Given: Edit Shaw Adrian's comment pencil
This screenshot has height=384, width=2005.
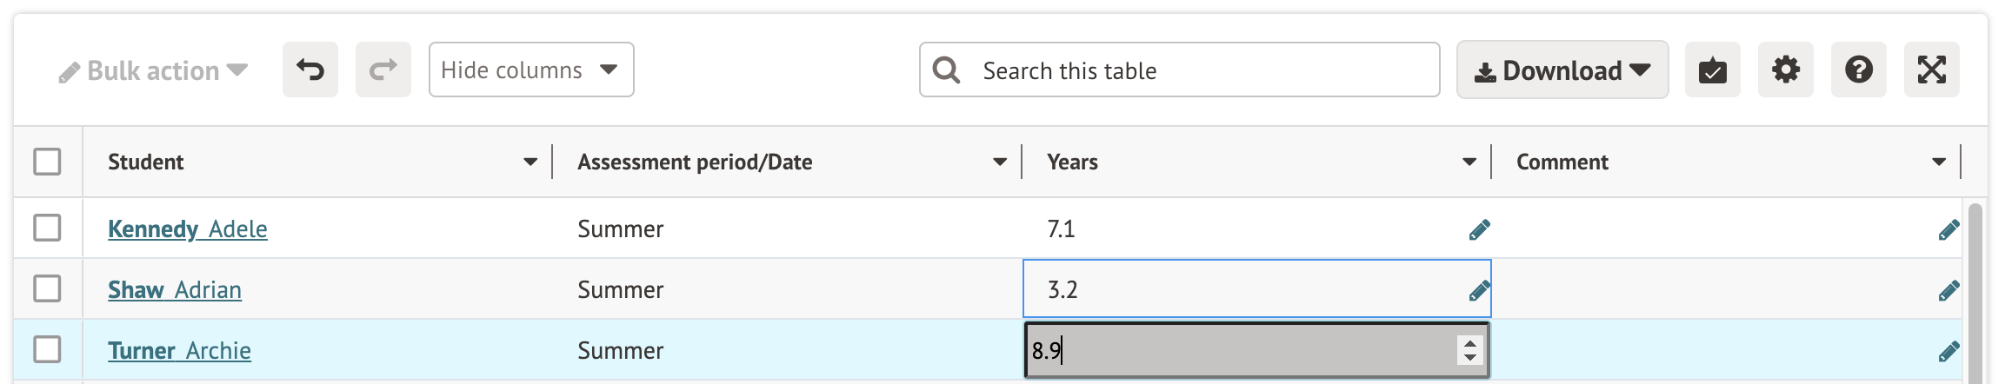Looking at the screenshot, I should click(1948, 290).
